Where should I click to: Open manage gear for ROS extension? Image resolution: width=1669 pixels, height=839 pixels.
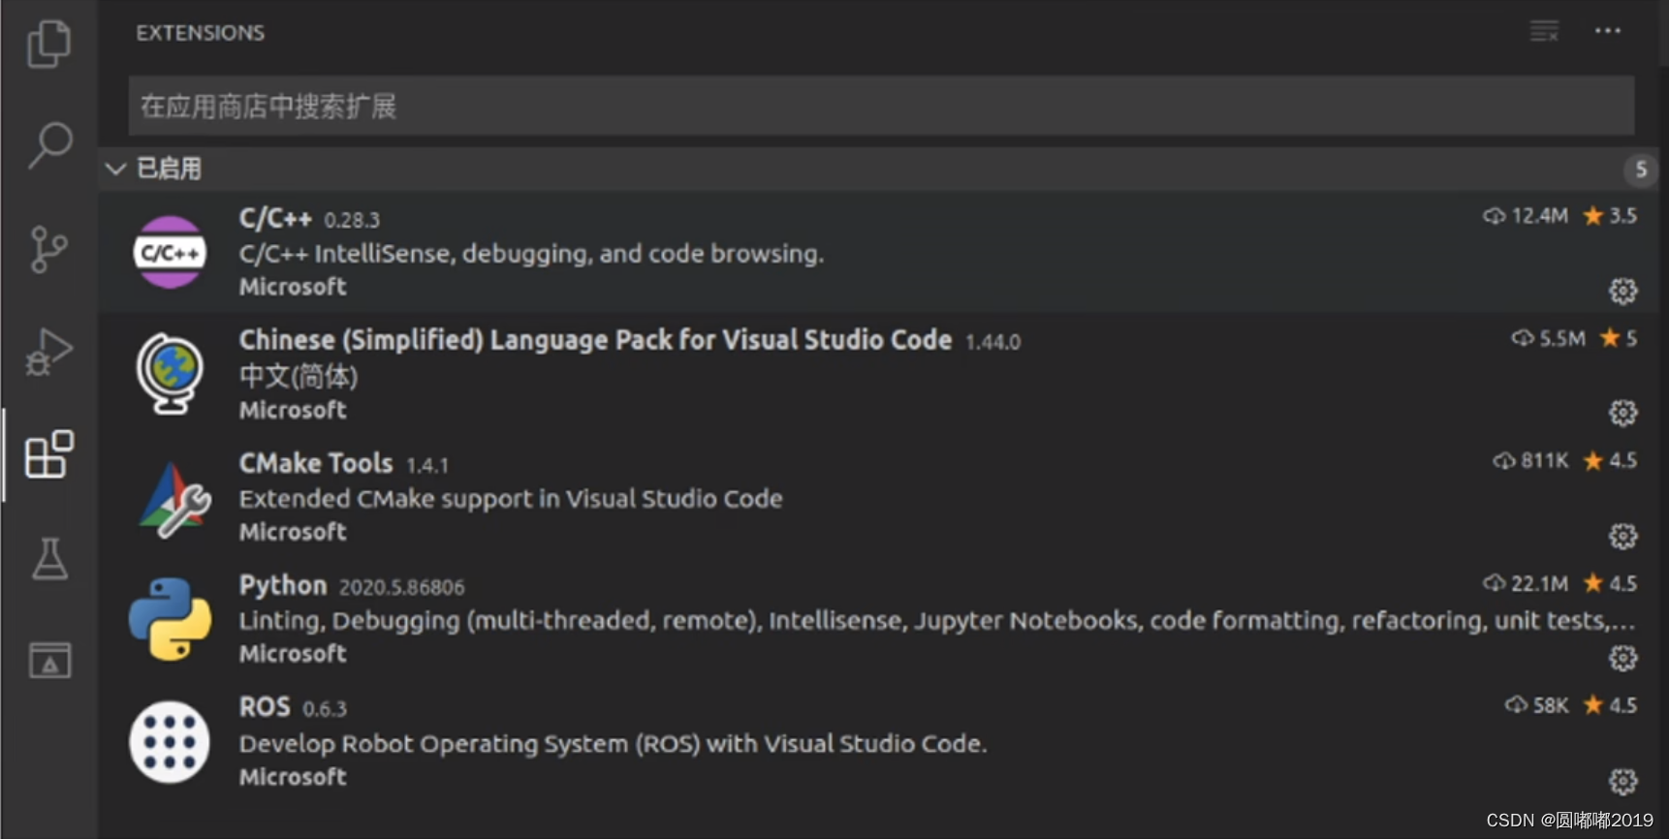1623,781
